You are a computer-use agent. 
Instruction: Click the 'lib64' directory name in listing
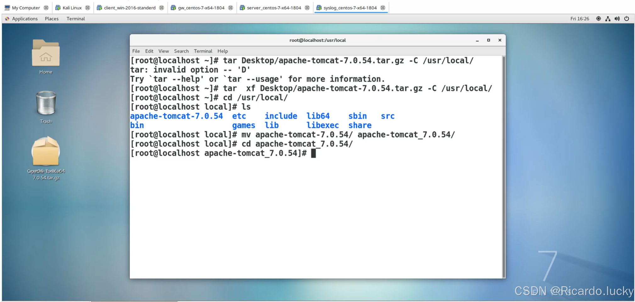pos(318,116)
